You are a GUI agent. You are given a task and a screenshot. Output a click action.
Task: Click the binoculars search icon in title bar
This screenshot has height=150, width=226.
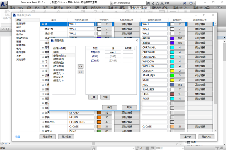[x=149, y=3]
